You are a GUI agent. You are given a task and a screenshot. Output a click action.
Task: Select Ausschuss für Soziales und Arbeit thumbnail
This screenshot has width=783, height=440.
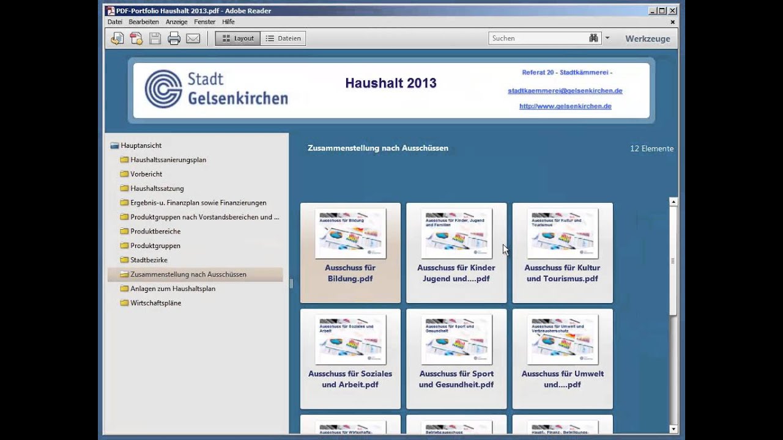(x=351, y=339)
